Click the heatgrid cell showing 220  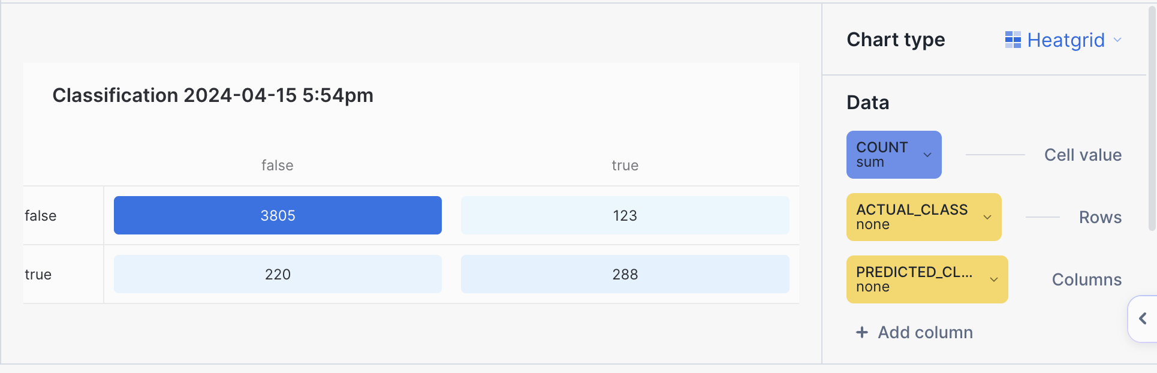(278, 274)
